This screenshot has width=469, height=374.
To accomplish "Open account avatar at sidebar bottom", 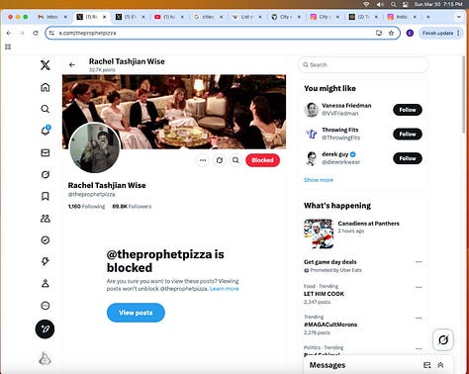I will 45,358.
